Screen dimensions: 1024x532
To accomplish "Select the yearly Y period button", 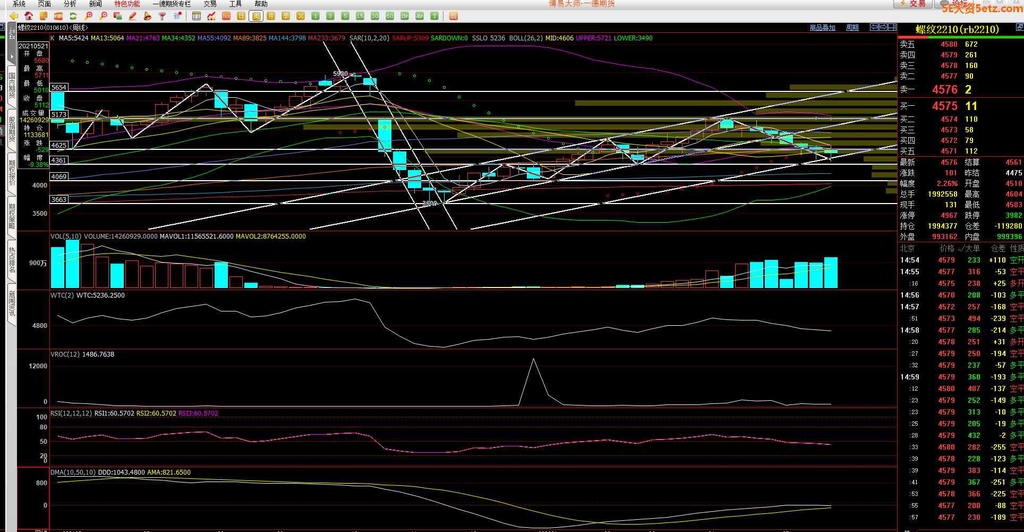I will pyautogui.click(x=434, y=16).
